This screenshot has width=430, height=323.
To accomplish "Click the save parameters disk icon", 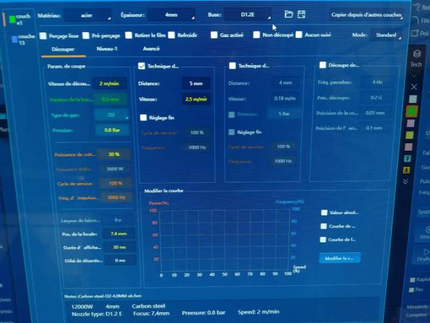I will 302,14.
